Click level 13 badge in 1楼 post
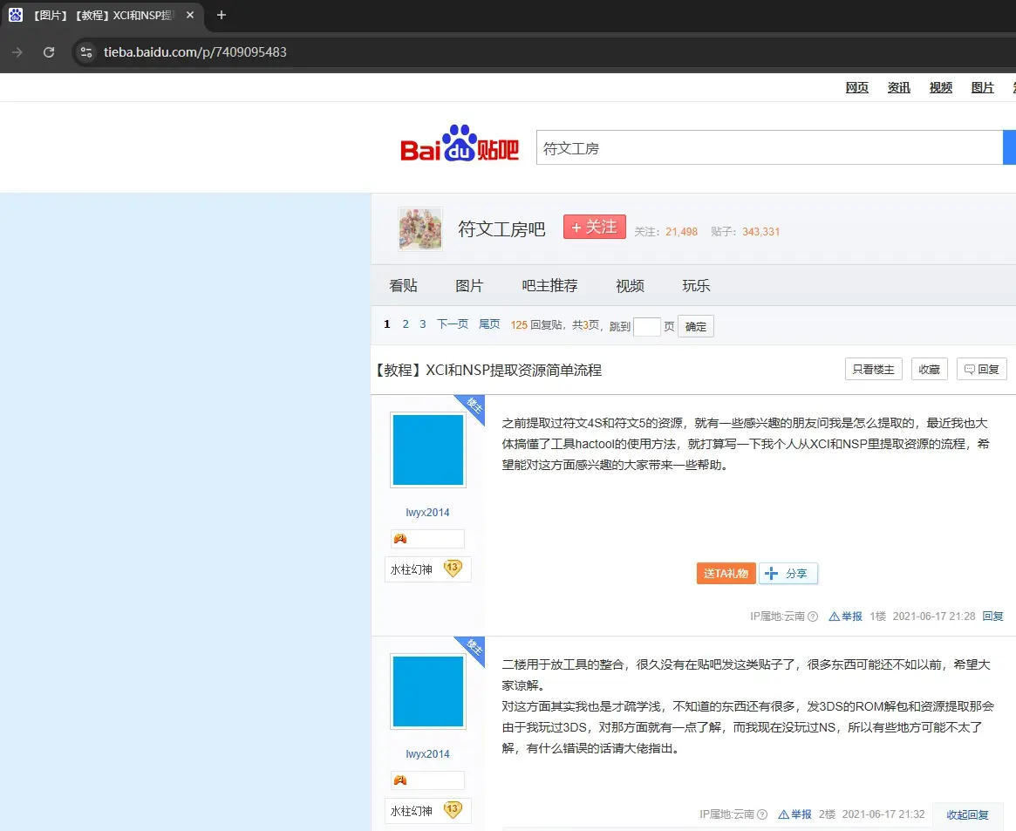The image size is (1016, 831). (453, 569)
